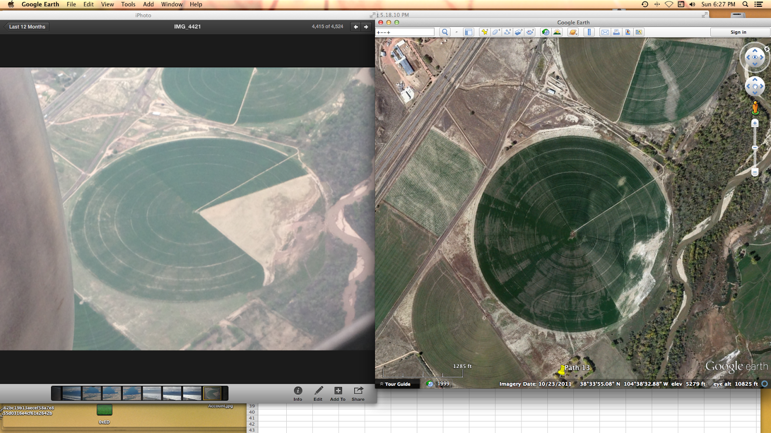Screen dimensions: 771x433
Task: Click the north 'N' compass marker
Action: click(767, 49)
